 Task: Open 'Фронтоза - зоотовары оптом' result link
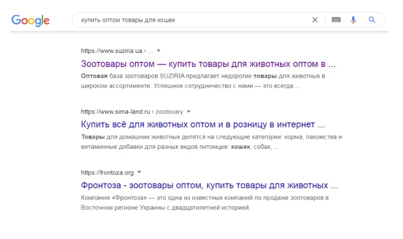209,185
